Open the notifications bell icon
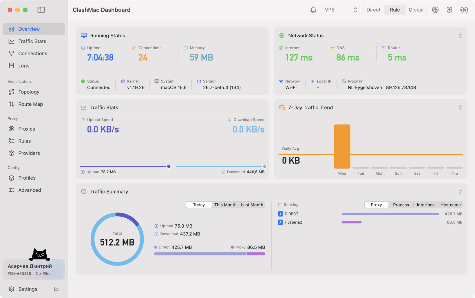Image resolution: width=475 pixels, height=298 pixels. pos(313,10)
